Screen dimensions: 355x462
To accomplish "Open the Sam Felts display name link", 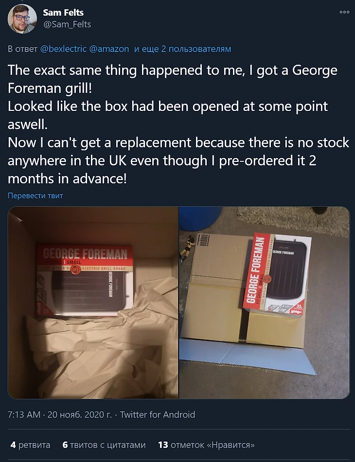I will click(63, 12).
